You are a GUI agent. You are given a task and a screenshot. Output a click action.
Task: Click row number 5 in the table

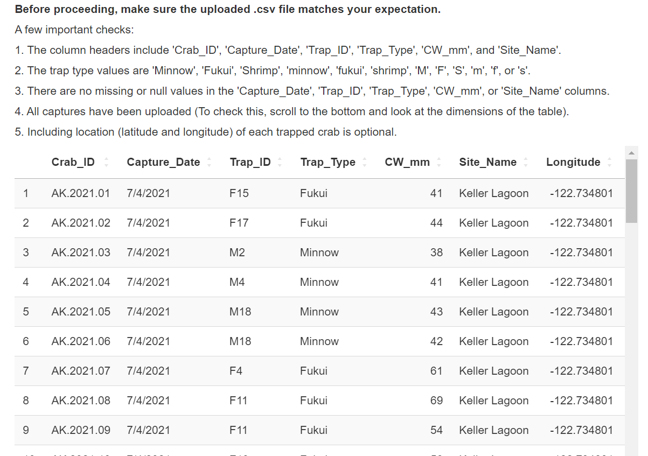tap(26, 312)
